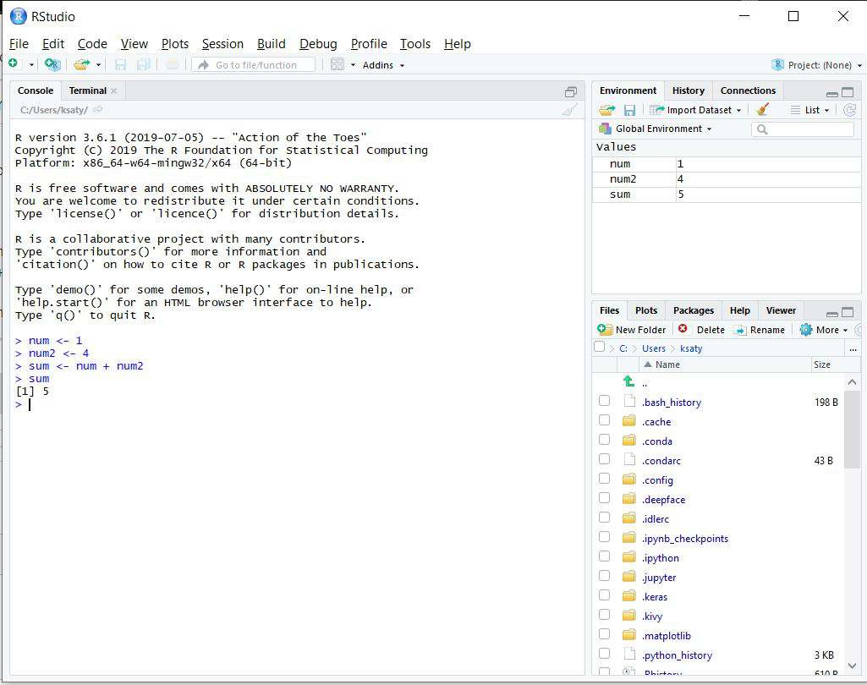Open New File dropdown arrow
867x685 pixels.
(31, 65)
